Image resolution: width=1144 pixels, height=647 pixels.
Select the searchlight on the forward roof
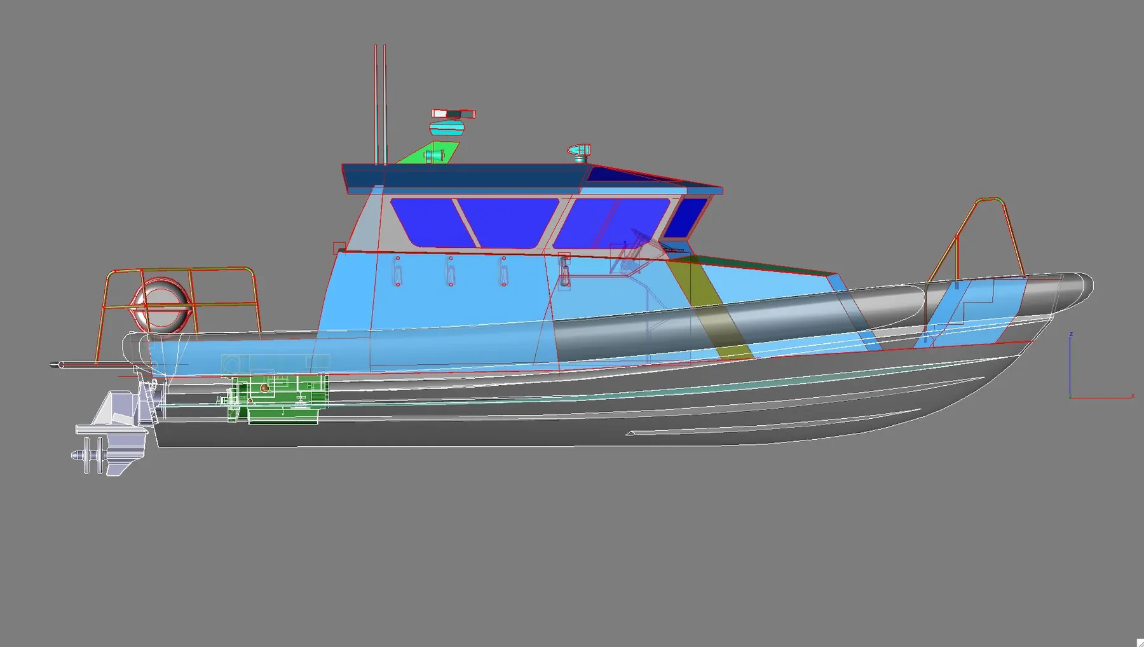(x=580, y=153)
